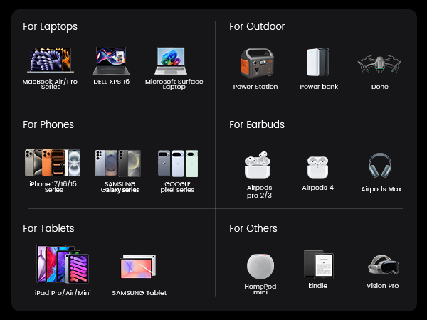
Task: Click the "For Laptops" heading
Action: [50, 27]
